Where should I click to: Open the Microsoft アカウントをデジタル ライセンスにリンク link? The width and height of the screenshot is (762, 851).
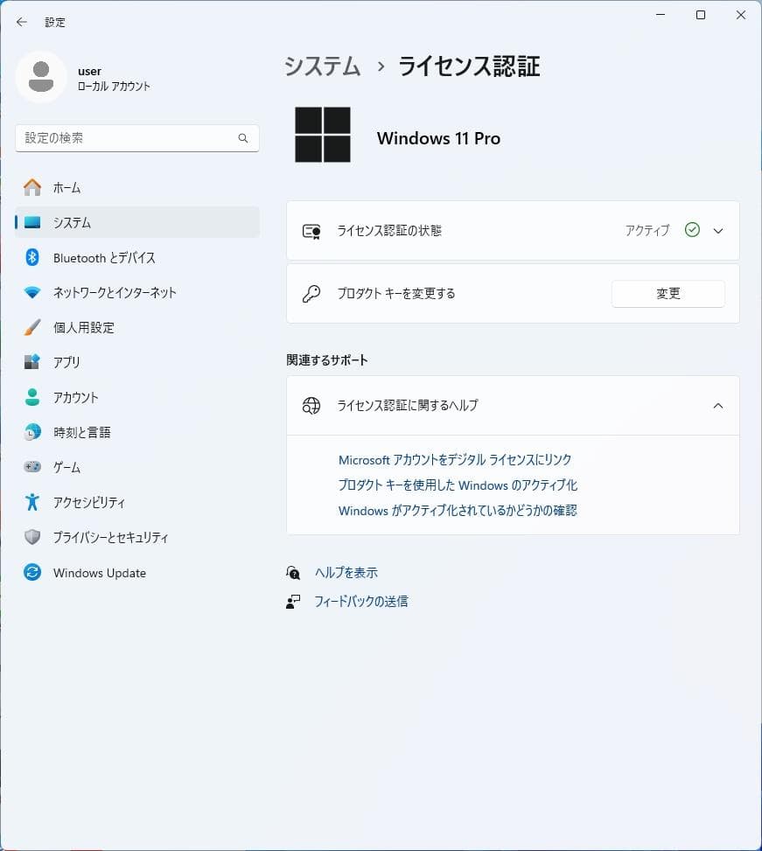point(456,459)
